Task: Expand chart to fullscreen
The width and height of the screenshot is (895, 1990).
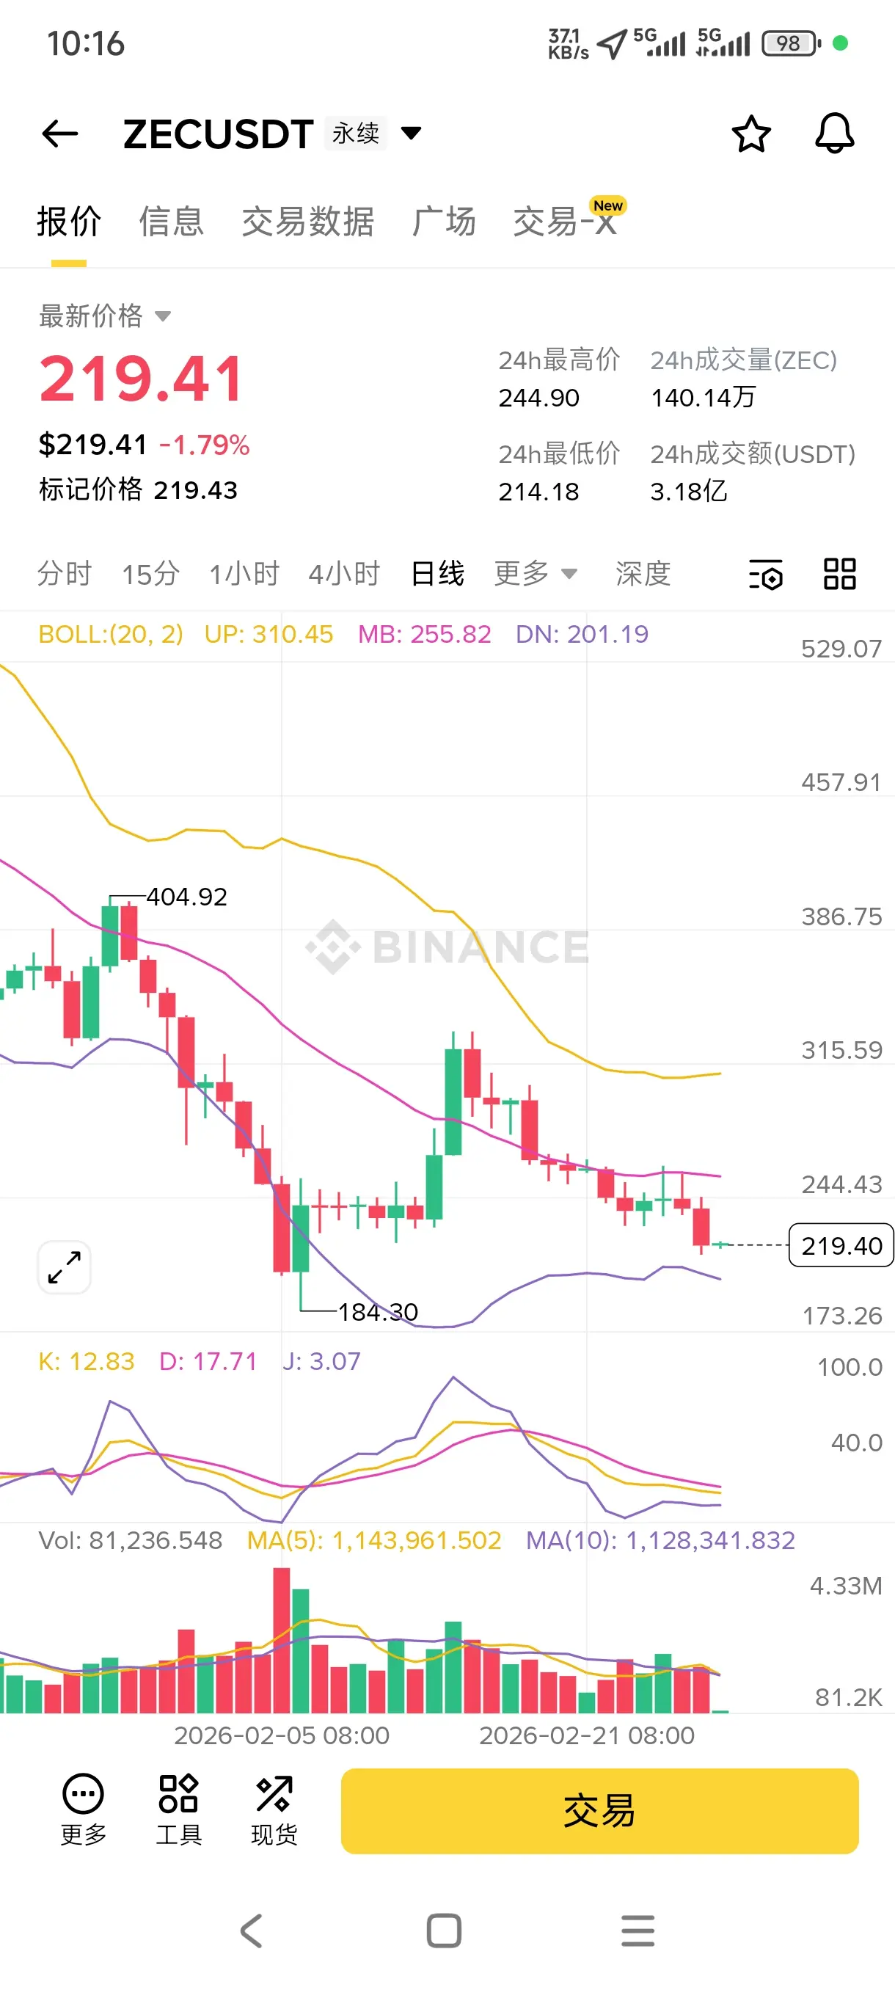Action: (x=64, y=1267)
